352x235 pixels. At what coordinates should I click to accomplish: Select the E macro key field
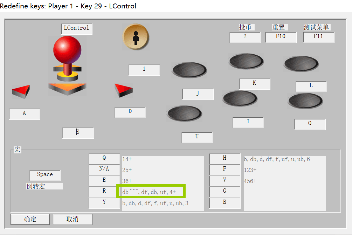pos(104,181)
